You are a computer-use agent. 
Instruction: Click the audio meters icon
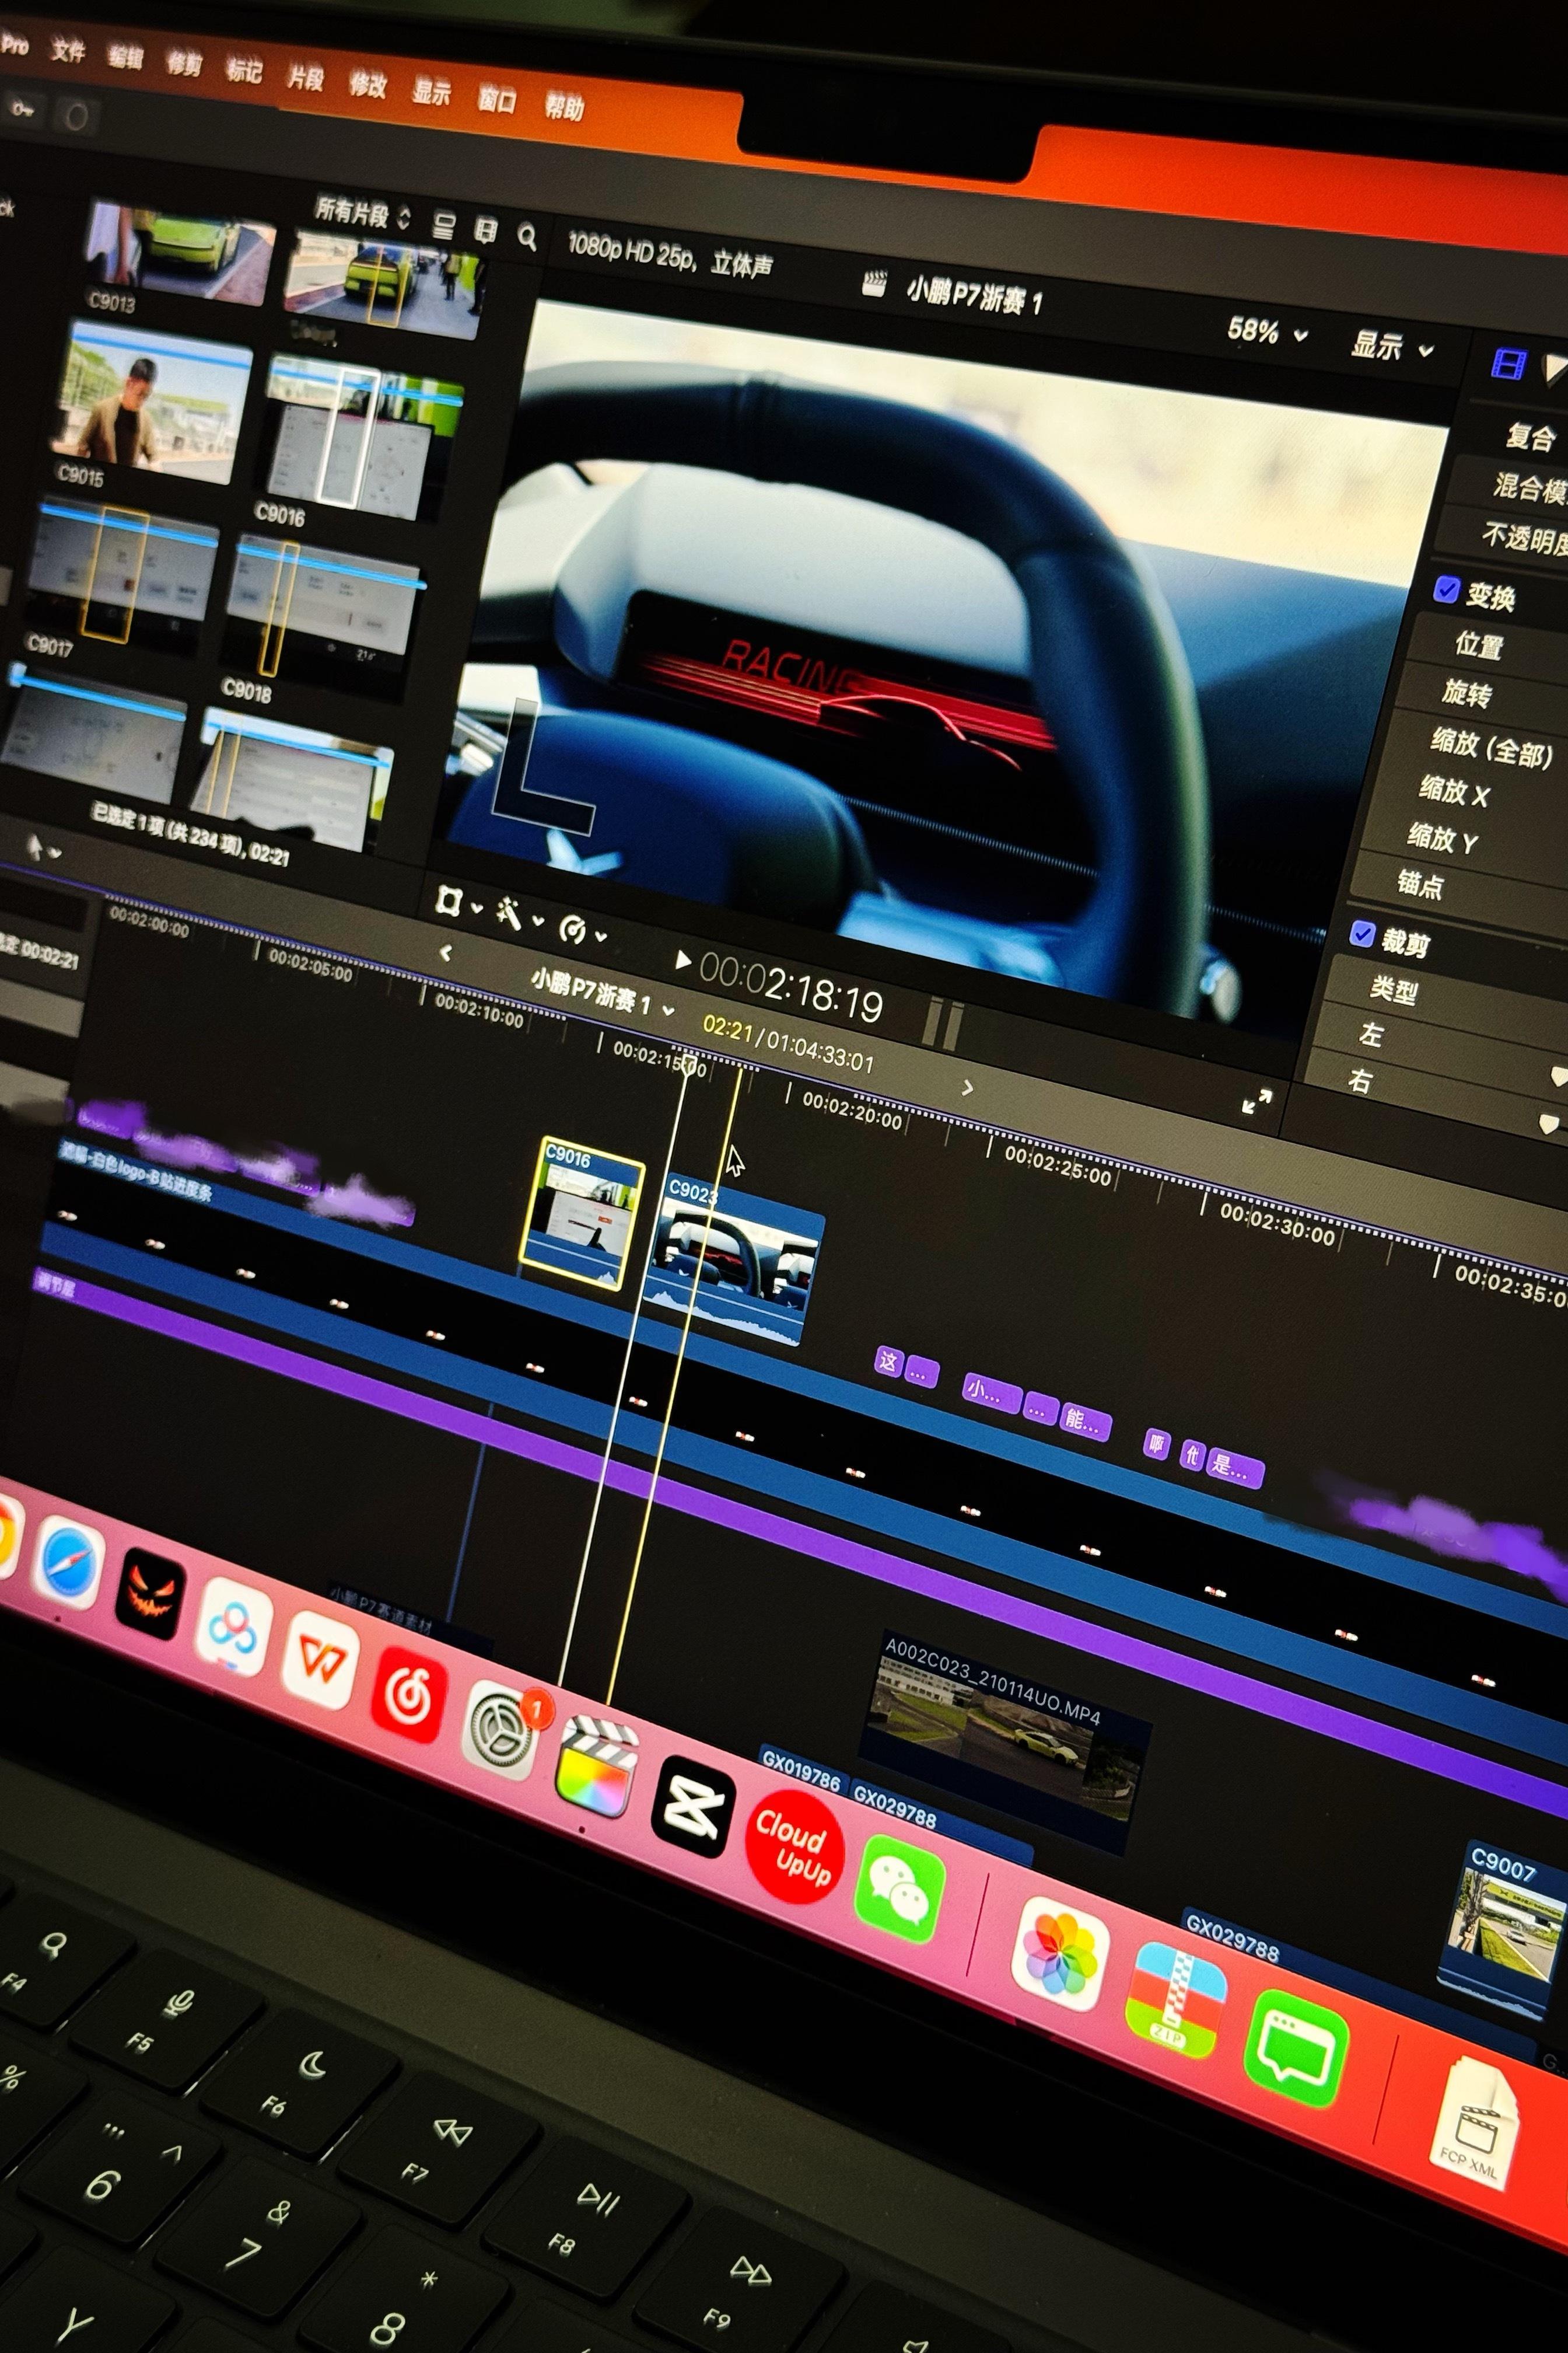pyautogui.click(x=943, y=1024)
